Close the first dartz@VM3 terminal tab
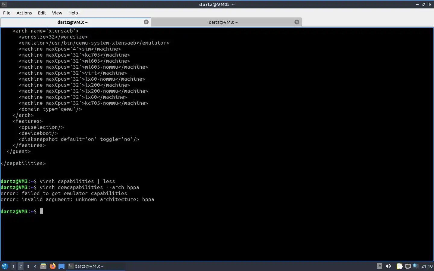Image resolution: width=434 pixels, height=271 pixels. 146,22
